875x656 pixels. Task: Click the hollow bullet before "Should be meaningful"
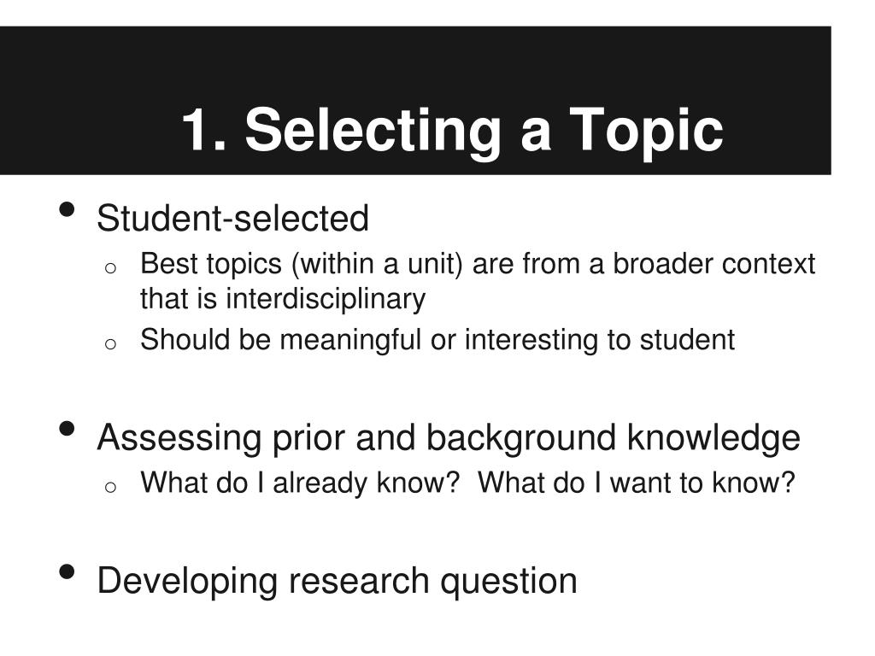[x=110, y=344]
